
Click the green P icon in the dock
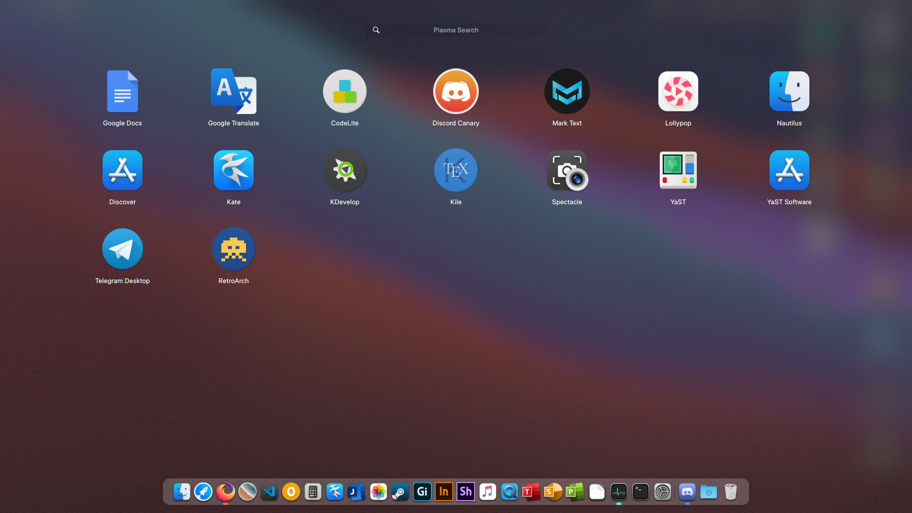[575, 492]
